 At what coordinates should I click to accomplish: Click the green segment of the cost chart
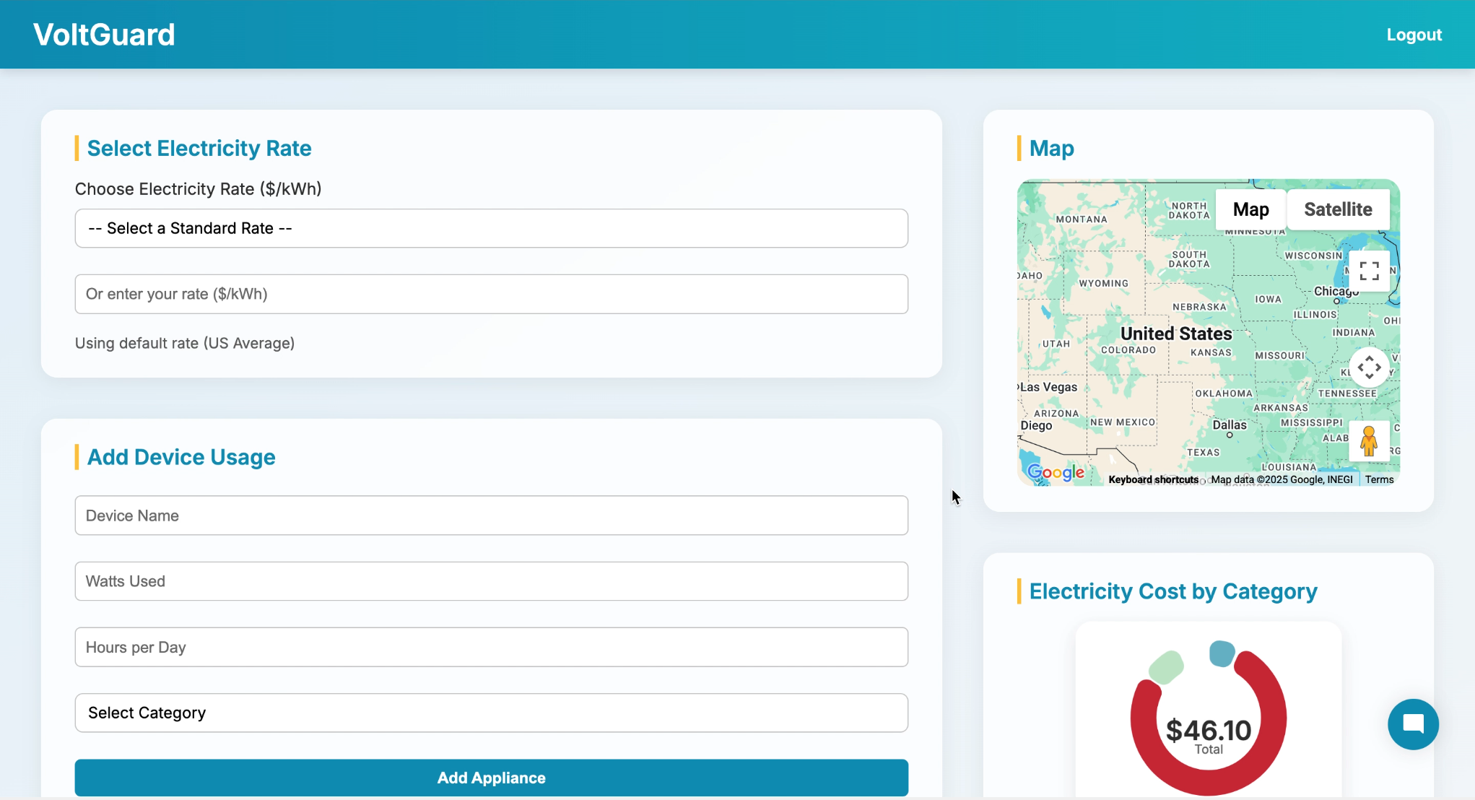[x=1166, y=667]
